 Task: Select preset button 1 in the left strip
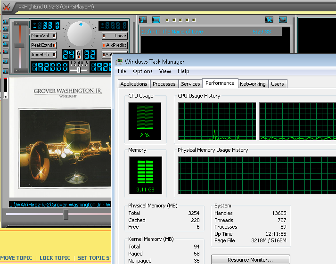click(x=5, y=21)
